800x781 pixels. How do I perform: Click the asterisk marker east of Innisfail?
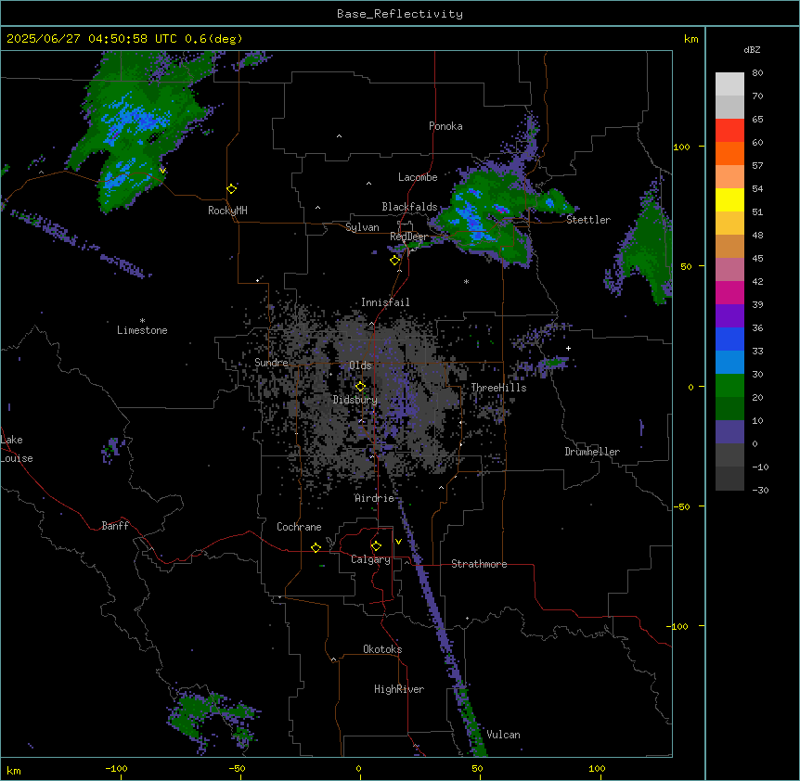(x=466, y=281)
